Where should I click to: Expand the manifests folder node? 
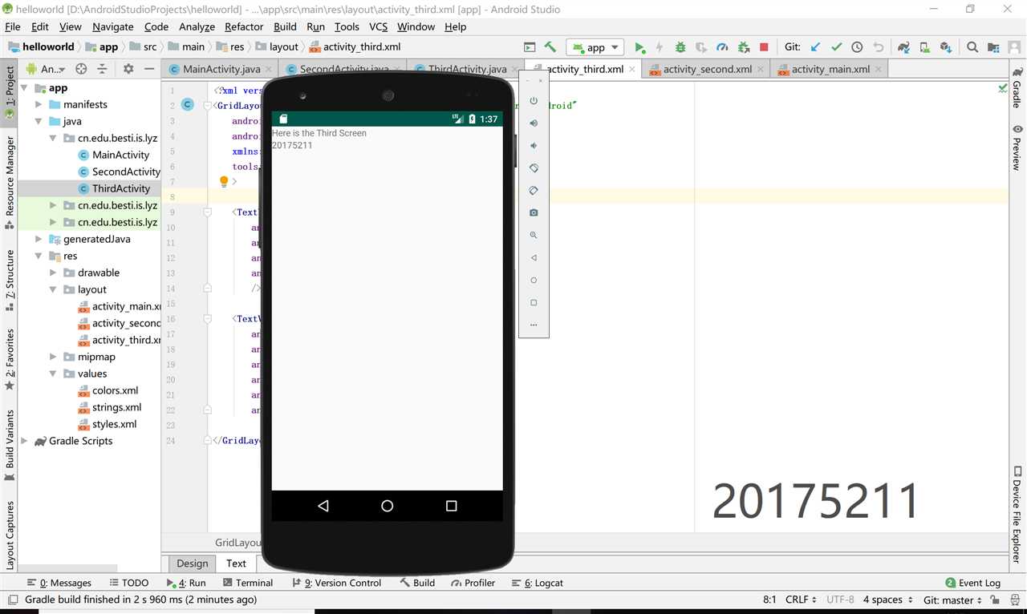tap(39, 105)
